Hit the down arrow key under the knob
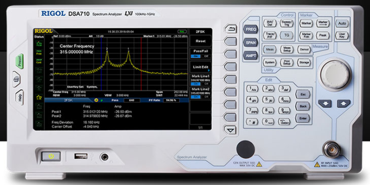This screenshot has height=185, width=370. point(325,104)
